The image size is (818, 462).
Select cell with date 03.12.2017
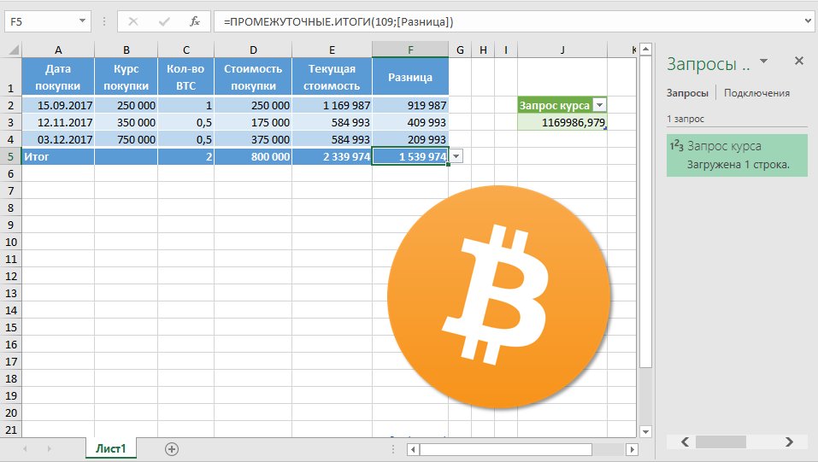[x=58, y=140]
